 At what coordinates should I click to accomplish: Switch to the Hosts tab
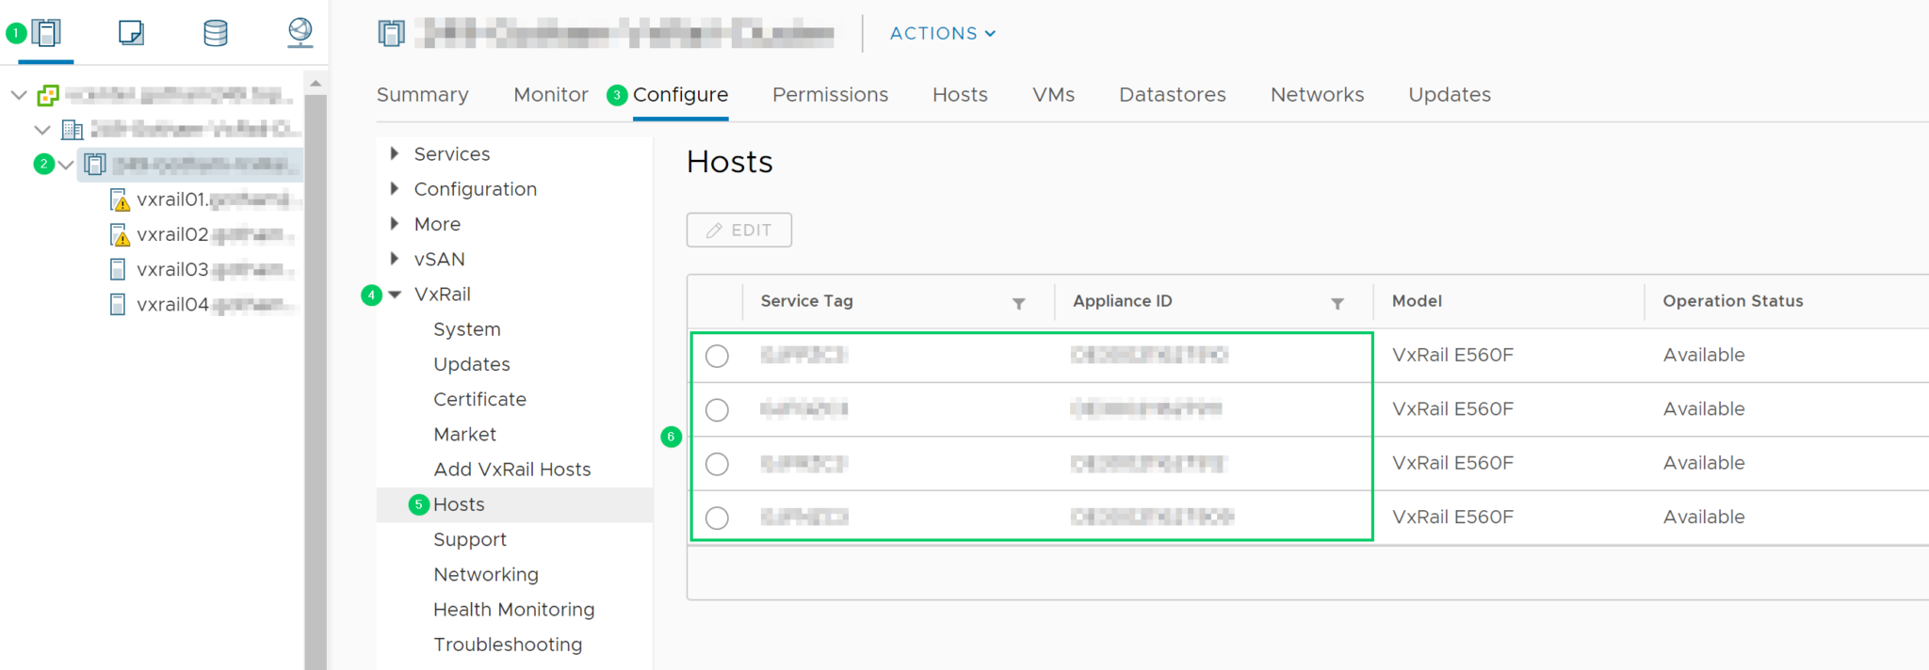click(x=960, y=94)
